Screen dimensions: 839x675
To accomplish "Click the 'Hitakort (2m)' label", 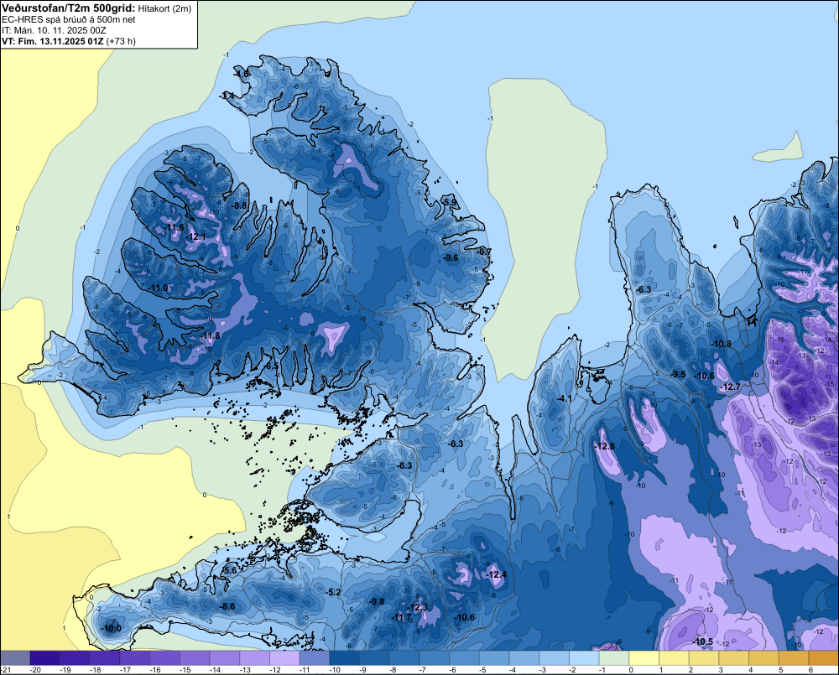I will [x=164, y=8].
